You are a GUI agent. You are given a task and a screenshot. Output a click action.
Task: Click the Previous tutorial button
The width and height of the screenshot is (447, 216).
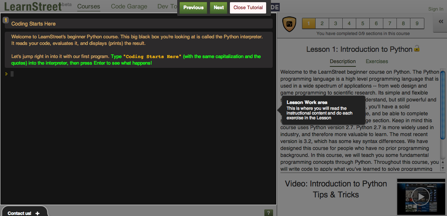pos(193,8)
